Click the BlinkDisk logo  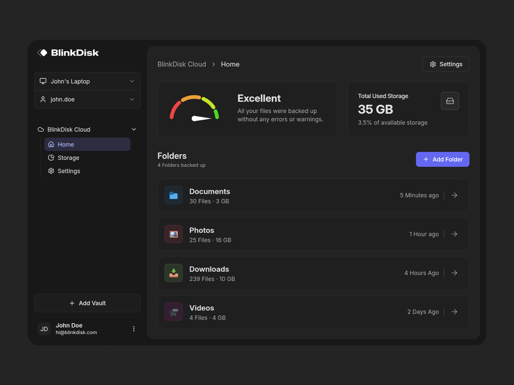(x=68, y=53)
